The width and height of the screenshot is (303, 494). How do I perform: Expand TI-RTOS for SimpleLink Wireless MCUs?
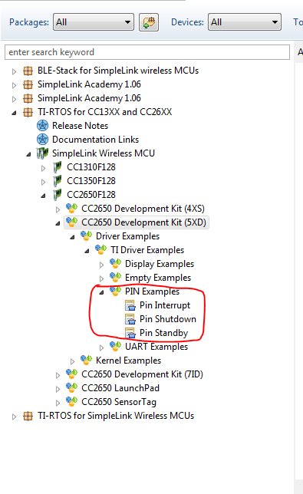(x=14, y=417)
